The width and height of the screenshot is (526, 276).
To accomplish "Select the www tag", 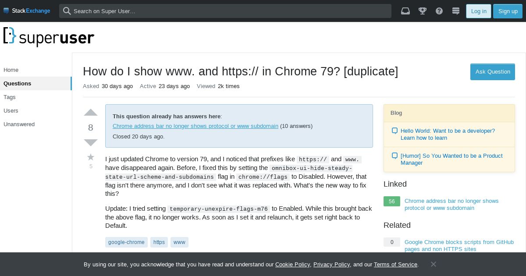I will pos(179,242).
